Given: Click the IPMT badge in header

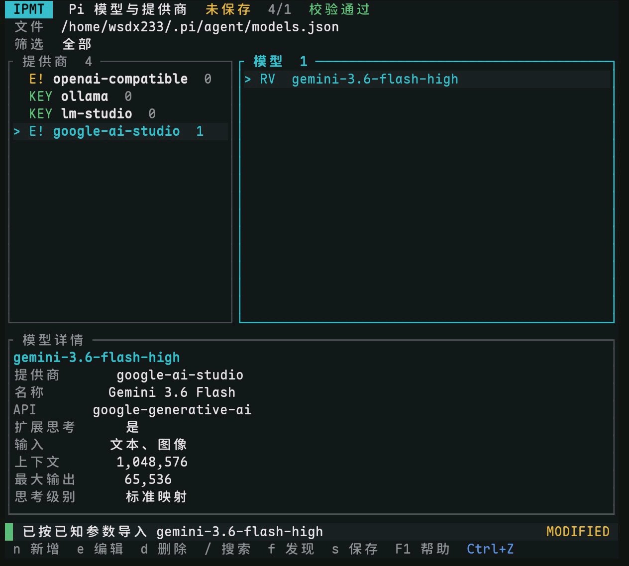Looking at the screenshot, I should (29, 9).
